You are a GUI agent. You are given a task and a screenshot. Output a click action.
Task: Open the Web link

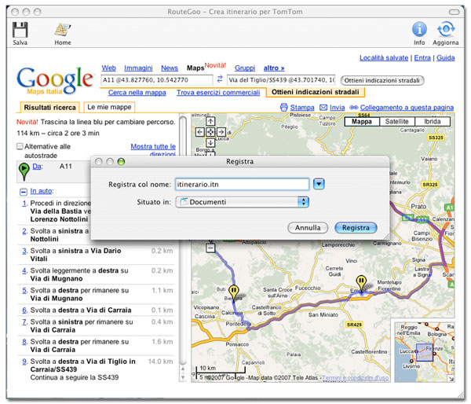[109, 68]
